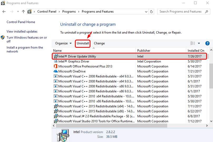Open the recent locations dropdown arrow
The image size is (213, 142).
click(x=18, y=12)
